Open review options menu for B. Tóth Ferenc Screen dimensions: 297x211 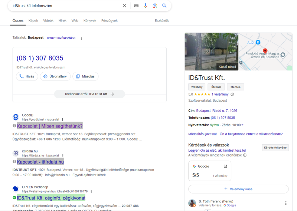tap(286, 203)
